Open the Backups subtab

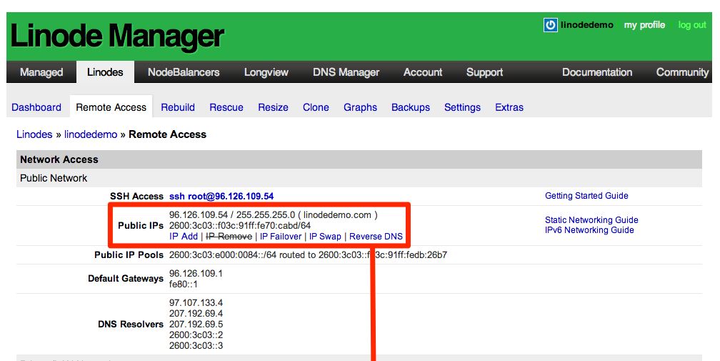(411, 107)
